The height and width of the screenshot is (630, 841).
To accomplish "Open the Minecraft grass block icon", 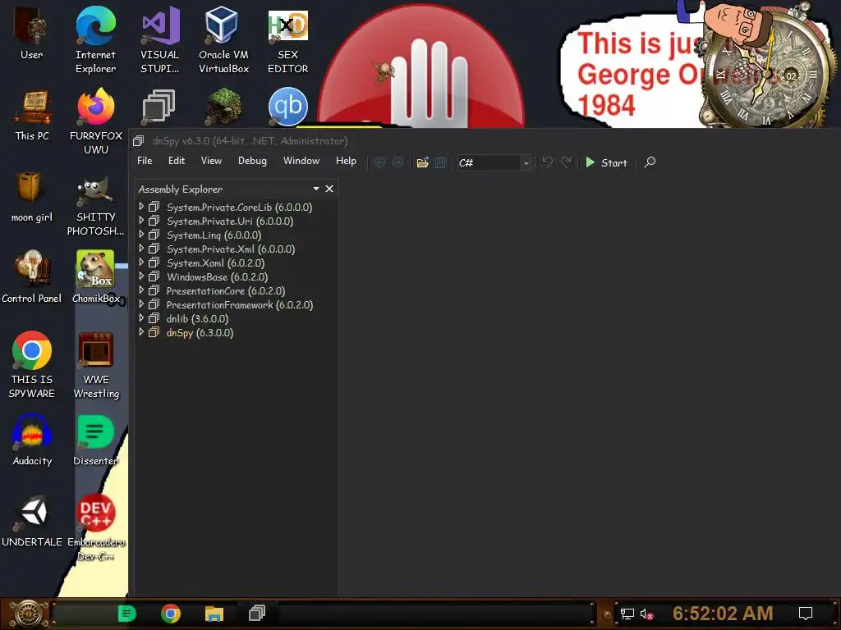I will tap(223, 107).
